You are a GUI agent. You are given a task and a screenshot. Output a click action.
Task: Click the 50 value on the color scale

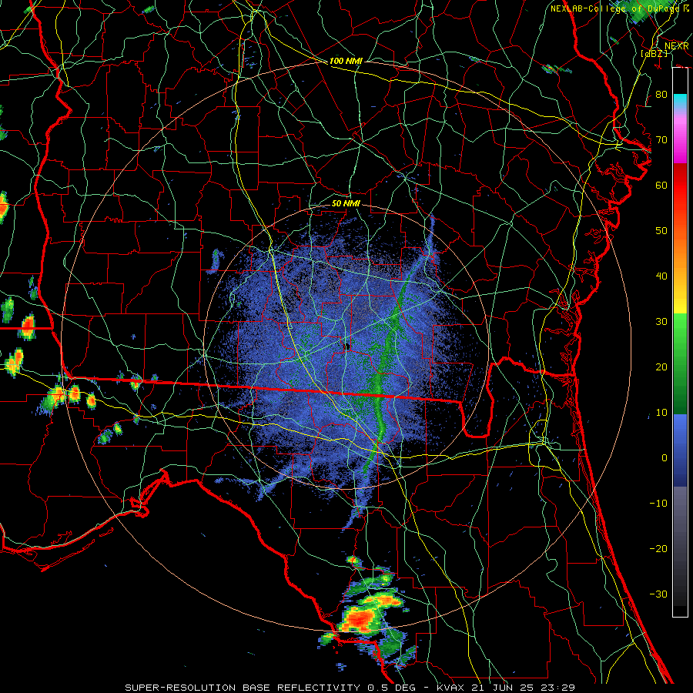pos(661,231)
